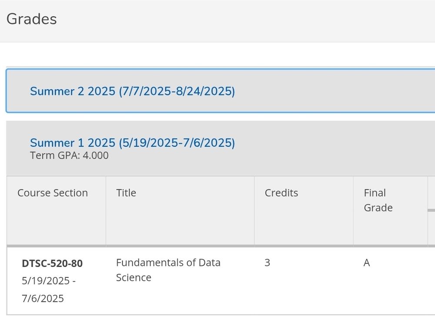Click the final grade A cell

click(367, 263)
